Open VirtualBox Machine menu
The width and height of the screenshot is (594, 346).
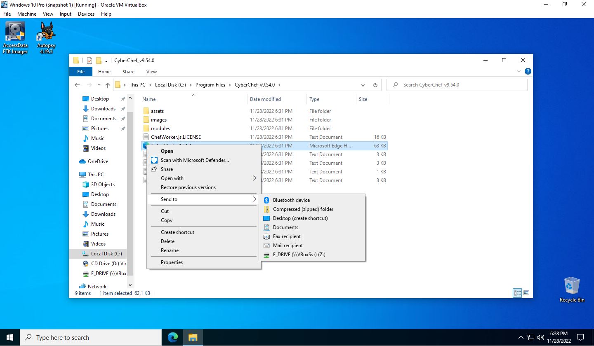coord(27,14)
